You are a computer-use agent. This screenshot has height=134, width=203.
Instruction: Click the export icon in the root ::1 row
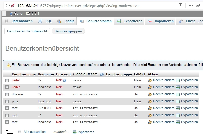pyautogui.click(x=178, y=115)
